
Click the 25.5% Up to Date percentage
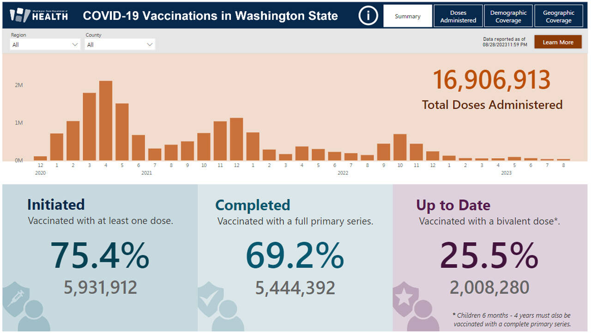[x=489, y=256]
